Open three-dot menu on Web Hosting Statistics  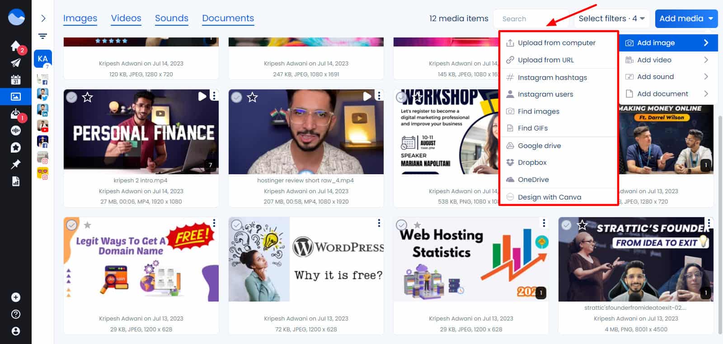(x=544, y=223)
